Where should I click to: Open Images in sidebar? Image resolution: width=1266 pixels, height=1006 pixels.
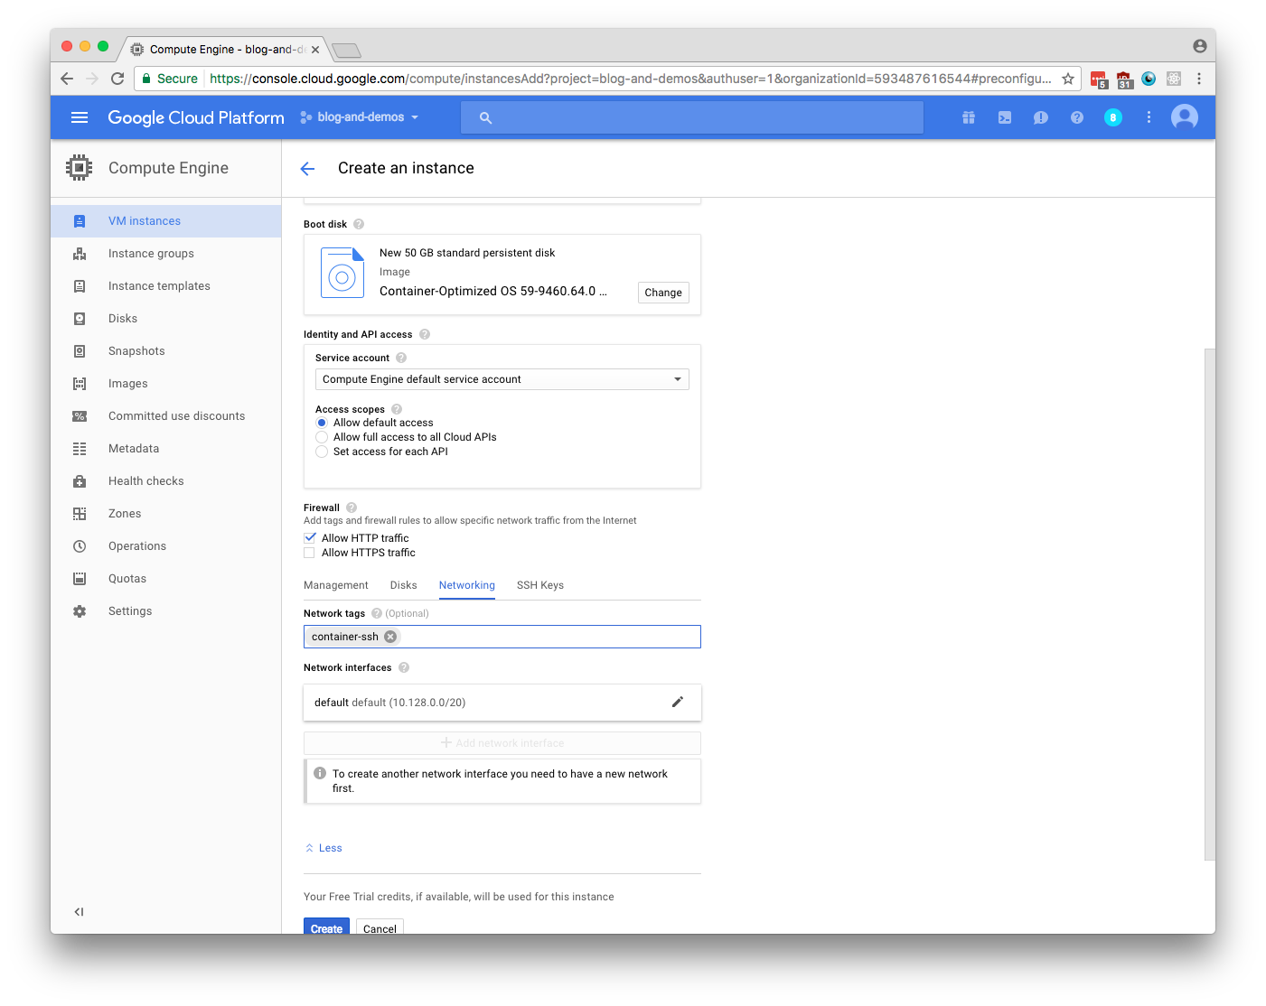click(166, 384)
